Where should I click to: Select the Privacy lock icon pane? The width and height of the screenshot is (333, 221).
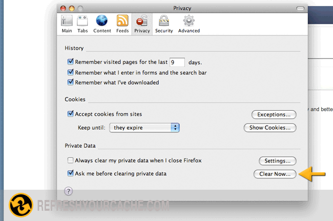[x=142, y=24]
